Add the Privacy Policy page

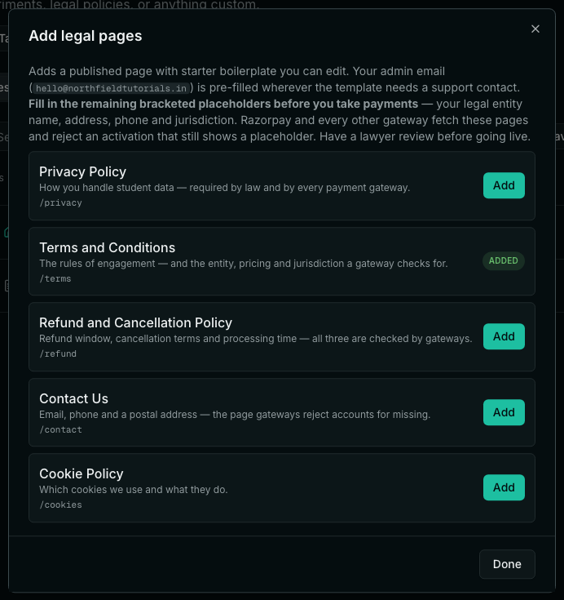point(504,185)
